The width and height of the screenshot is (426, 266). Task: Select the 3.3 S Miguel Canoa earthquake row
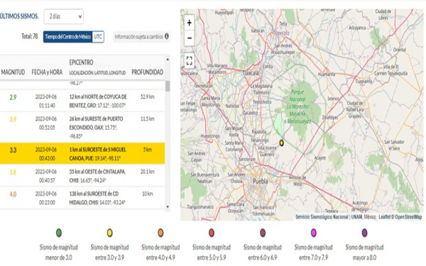point(82,154)
